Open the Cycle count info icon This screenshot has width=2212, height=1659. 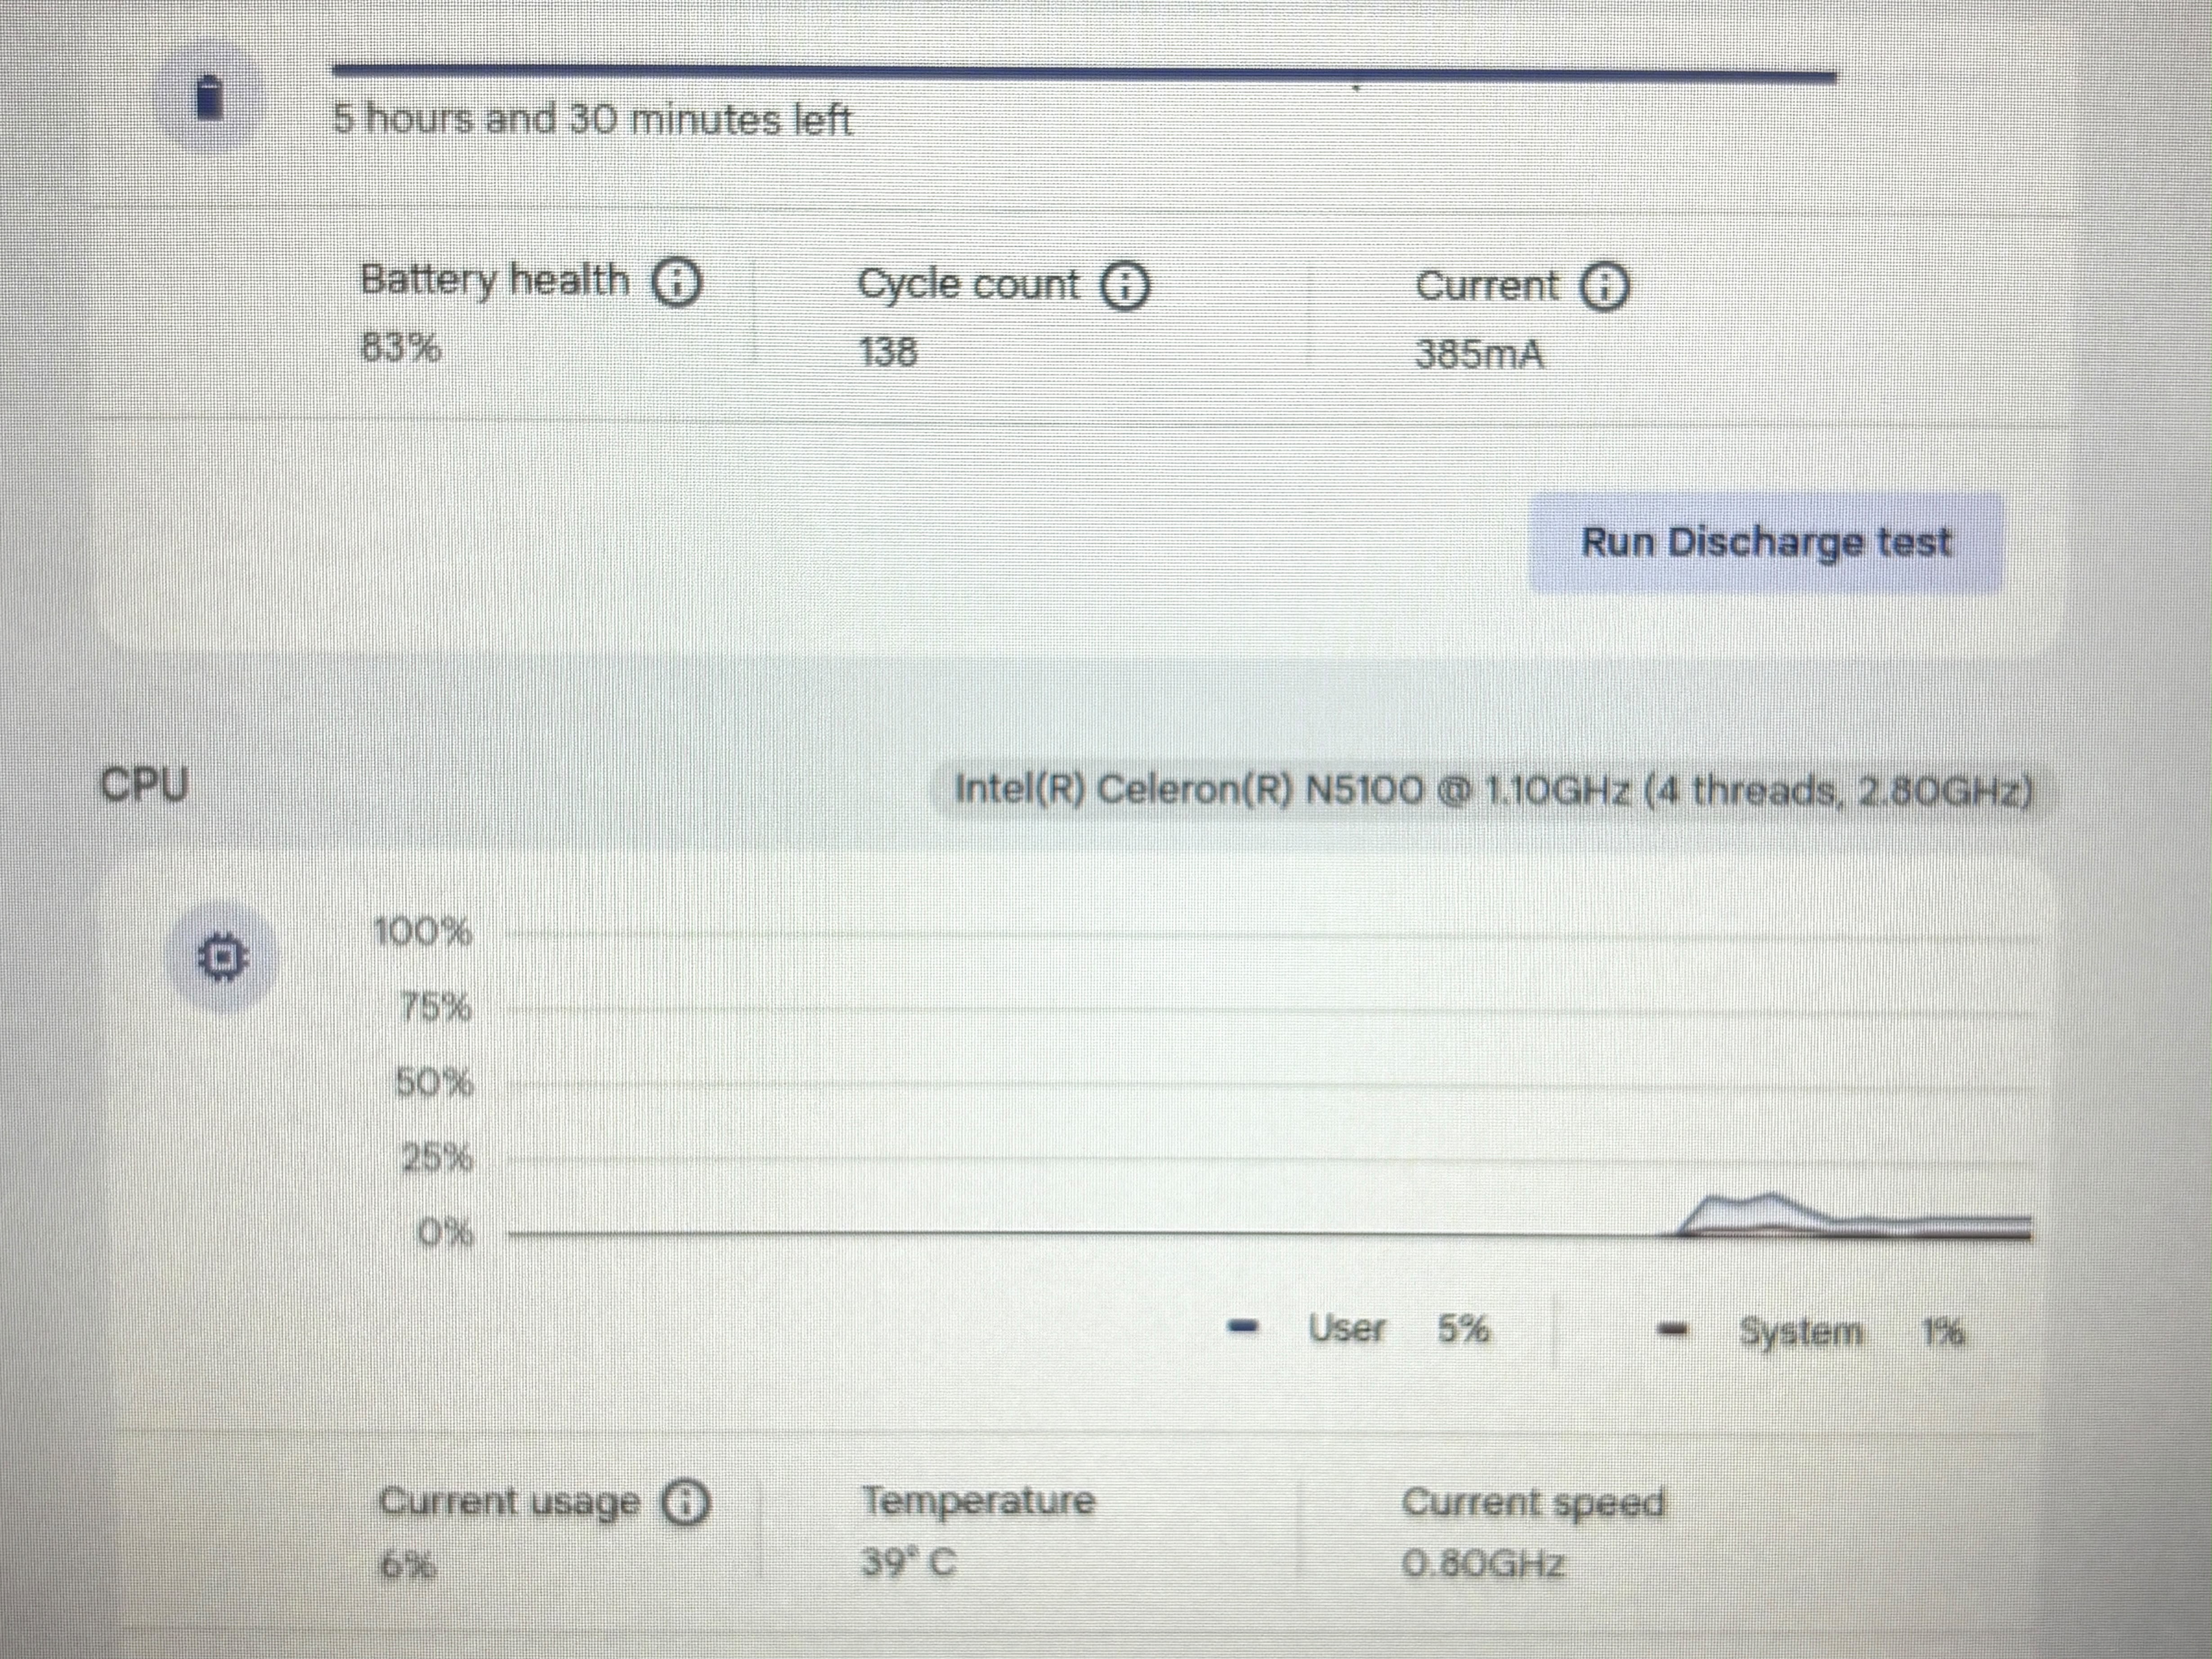pos(1126,287)
